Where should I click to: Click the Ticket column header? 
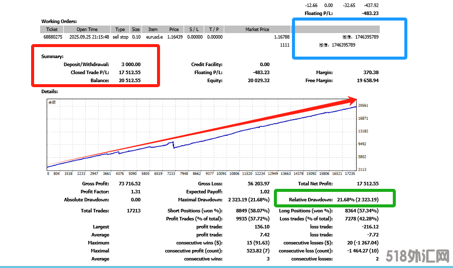click(x=52, y=30)
